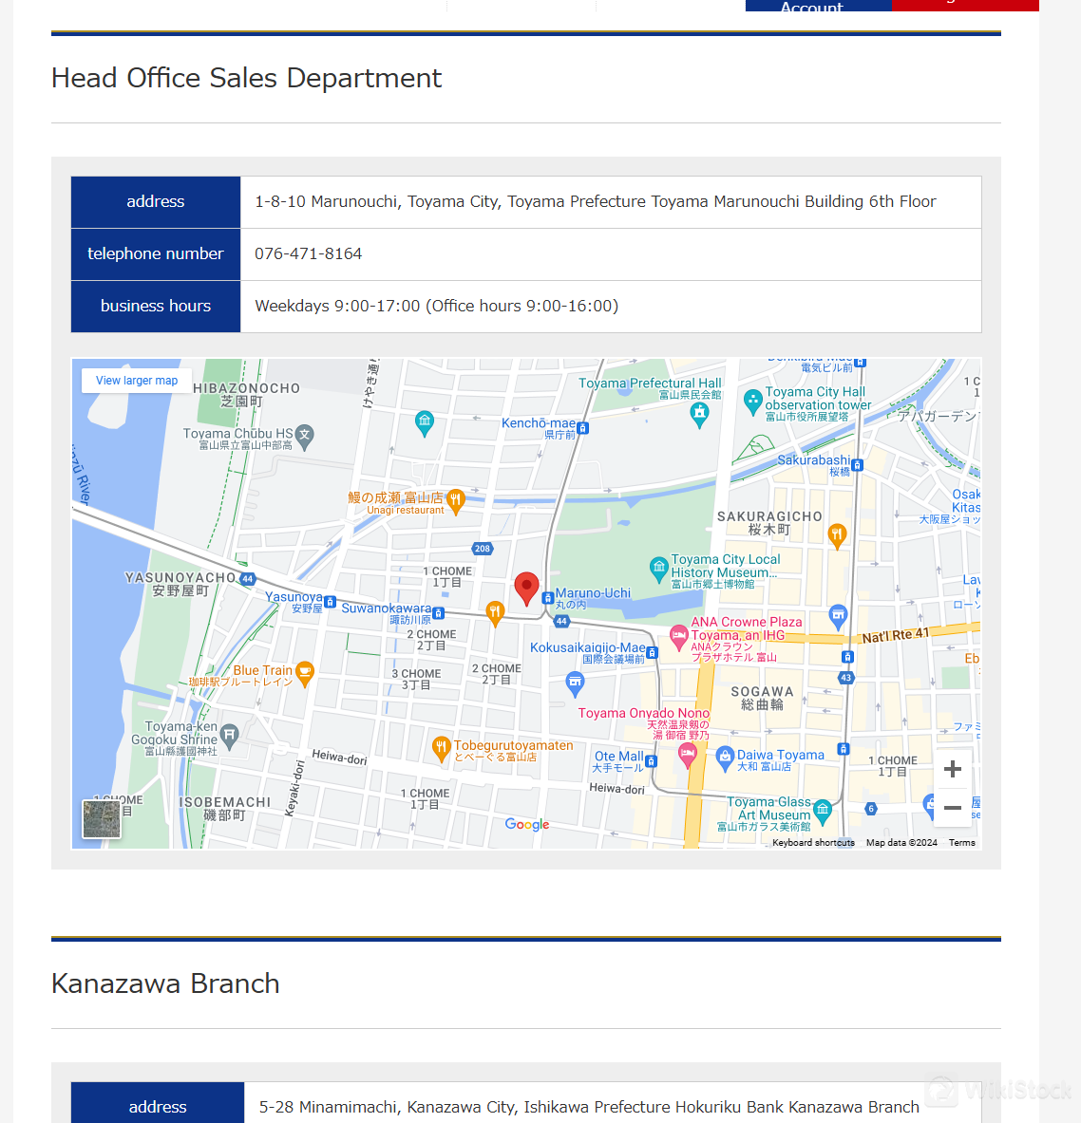
Task: Select the Toyama Onyado Nono hotel marker
Action: pos(688,754)
